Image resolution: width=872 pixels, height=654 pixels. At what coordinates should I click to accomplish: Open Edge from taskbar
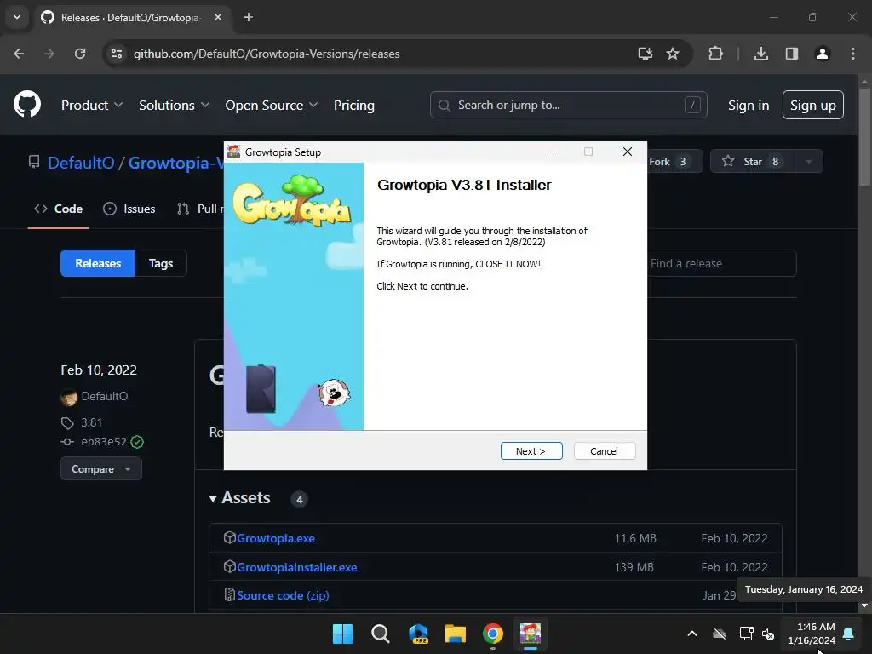click(x=418, y=634)
